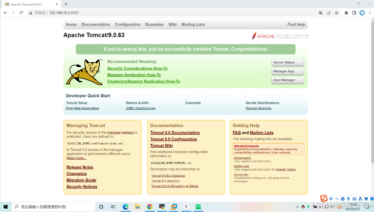Open the Migration Guide link
374x212 pixels.
point(81,180)
